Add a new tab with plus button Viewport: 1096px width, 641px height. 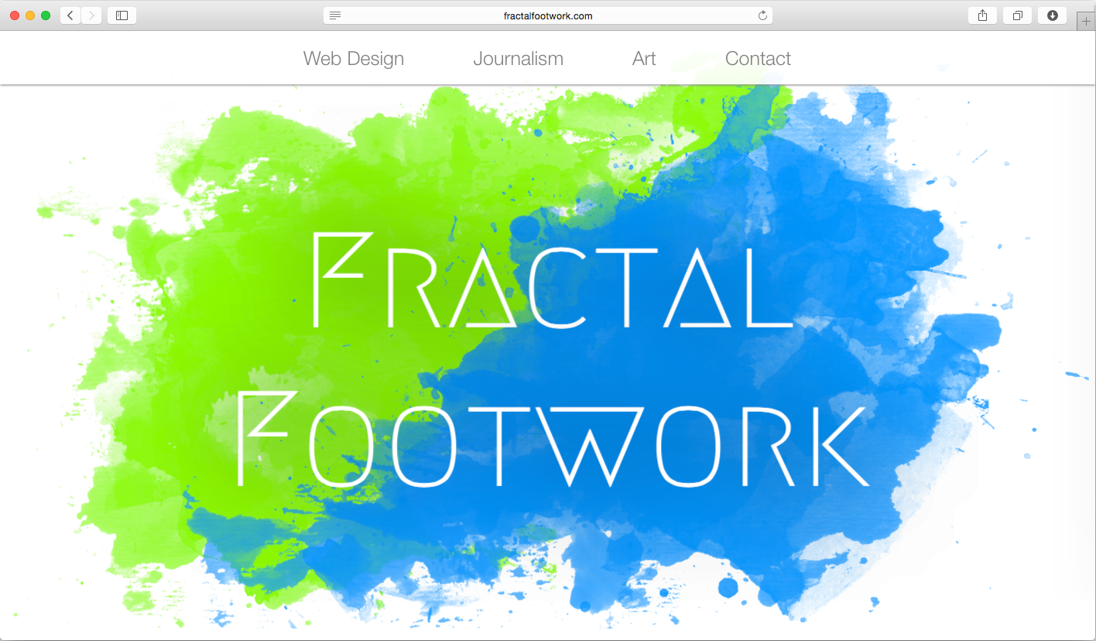click(1086, 22)
